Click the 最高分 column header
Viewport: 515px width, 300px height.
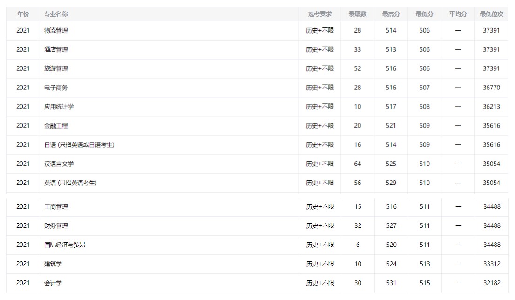pos(391,14)
